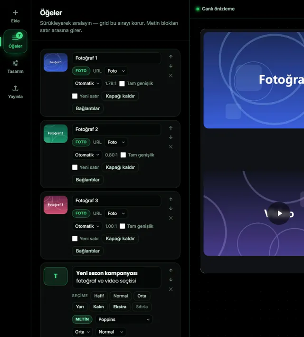Image resolution: width=304 pixels, height=337 pixels.
Task: Open Bağlantılar for Fotoğraf 3
Action: click(x=88, y=251)
